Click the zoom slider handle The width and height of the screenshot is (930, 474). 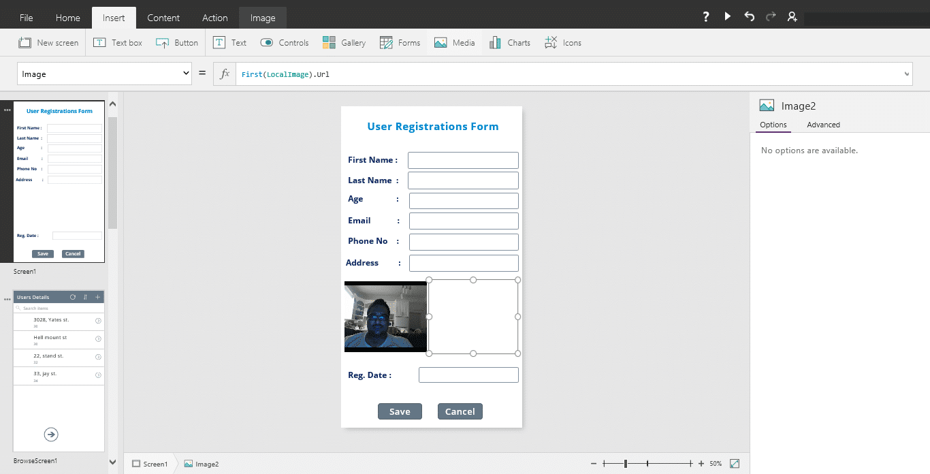[x=626, y=464]
